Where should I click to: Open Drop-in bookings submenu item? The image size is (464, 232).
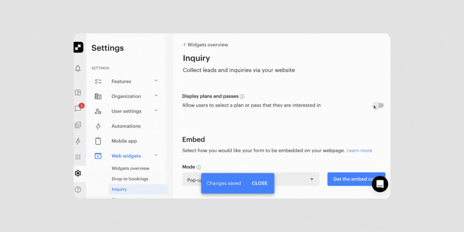[x=130, y=179]
